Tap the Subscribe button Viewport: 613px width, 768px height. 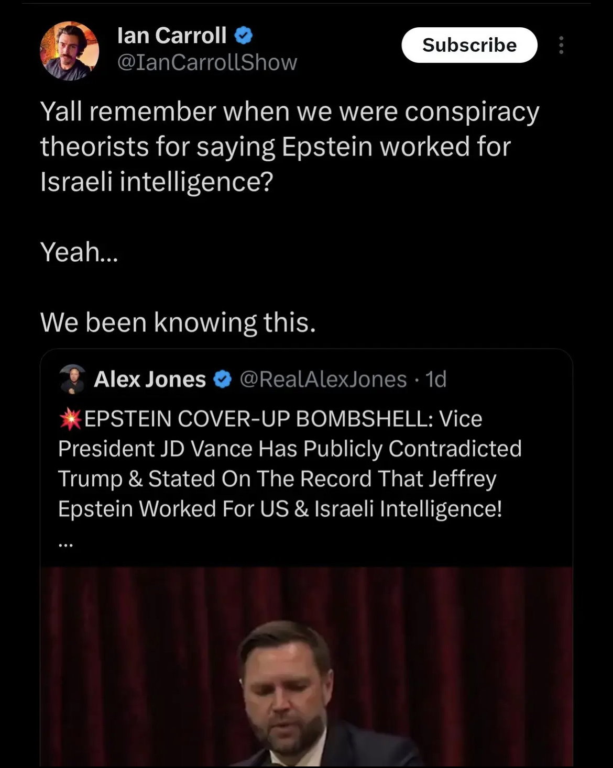469,45
